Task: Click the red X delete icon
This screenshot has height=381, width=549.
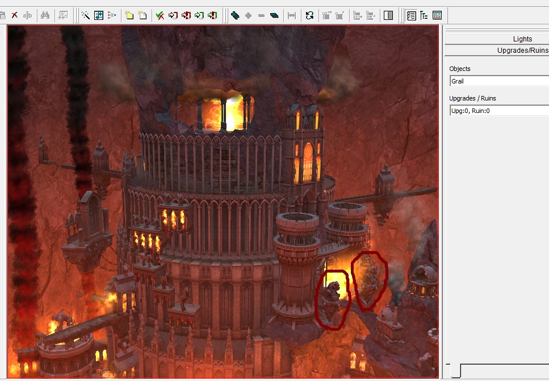Action: click(x=14, y=15)
